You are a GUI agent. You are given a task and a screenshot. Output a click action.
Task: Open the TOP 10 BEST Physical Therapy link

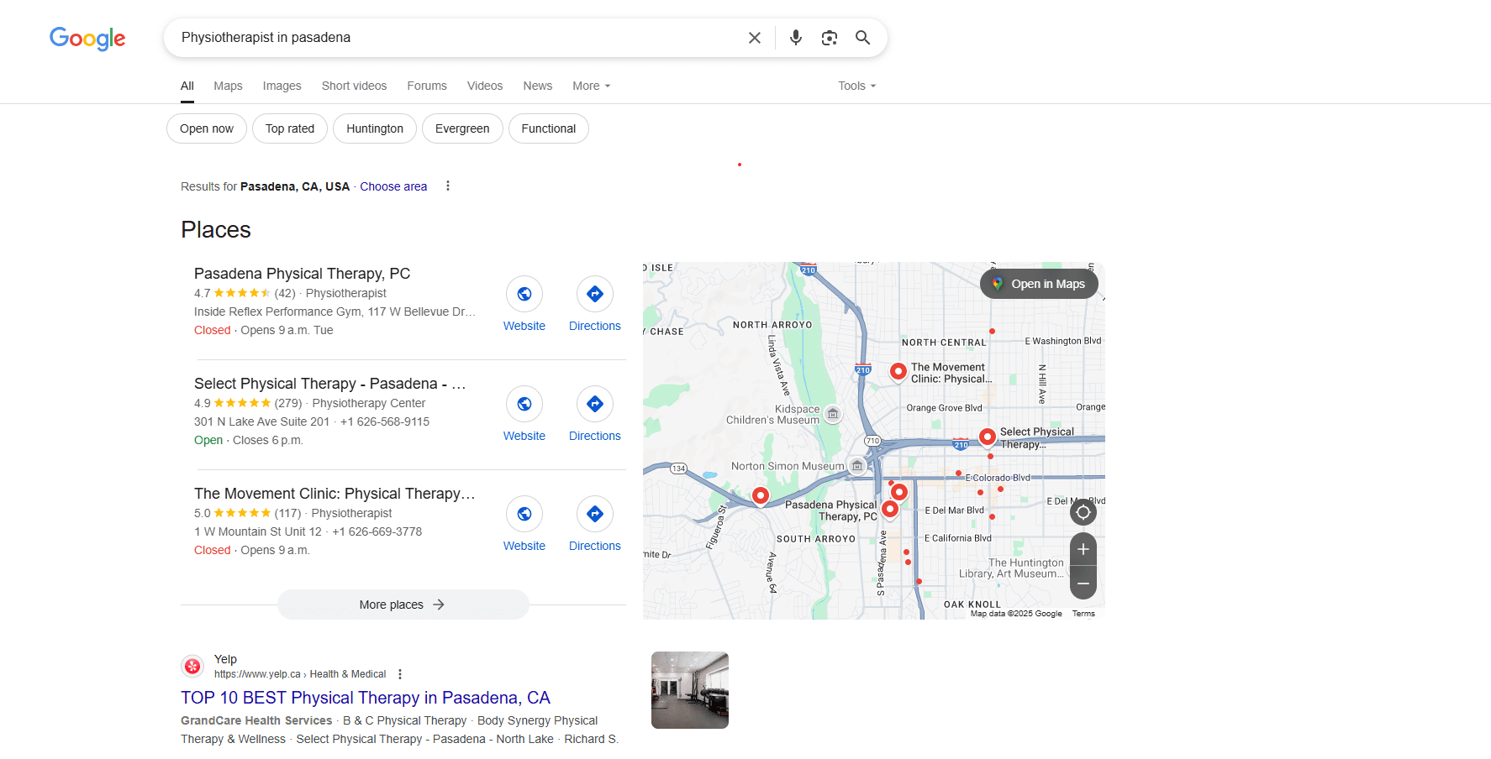[x=364, y=698]
